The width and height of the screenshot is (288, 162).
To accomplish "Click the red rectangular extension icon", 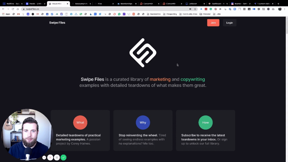I will coord(206,9).
